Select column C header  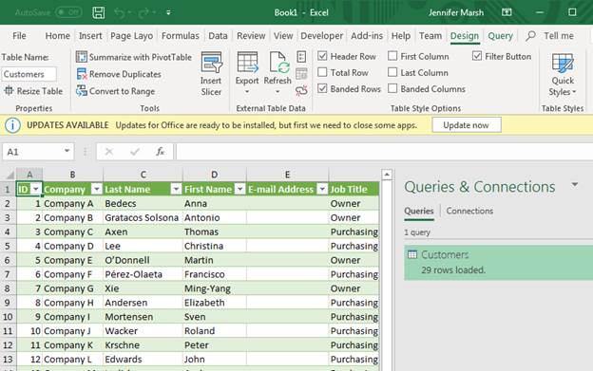click(143, 175)
